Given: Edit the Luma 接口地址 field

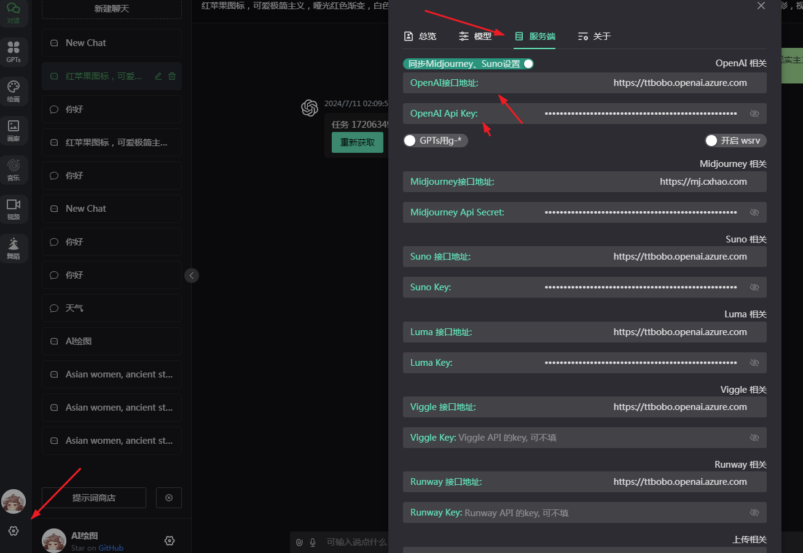Looking at the screenshot, I should coord(585,332).
